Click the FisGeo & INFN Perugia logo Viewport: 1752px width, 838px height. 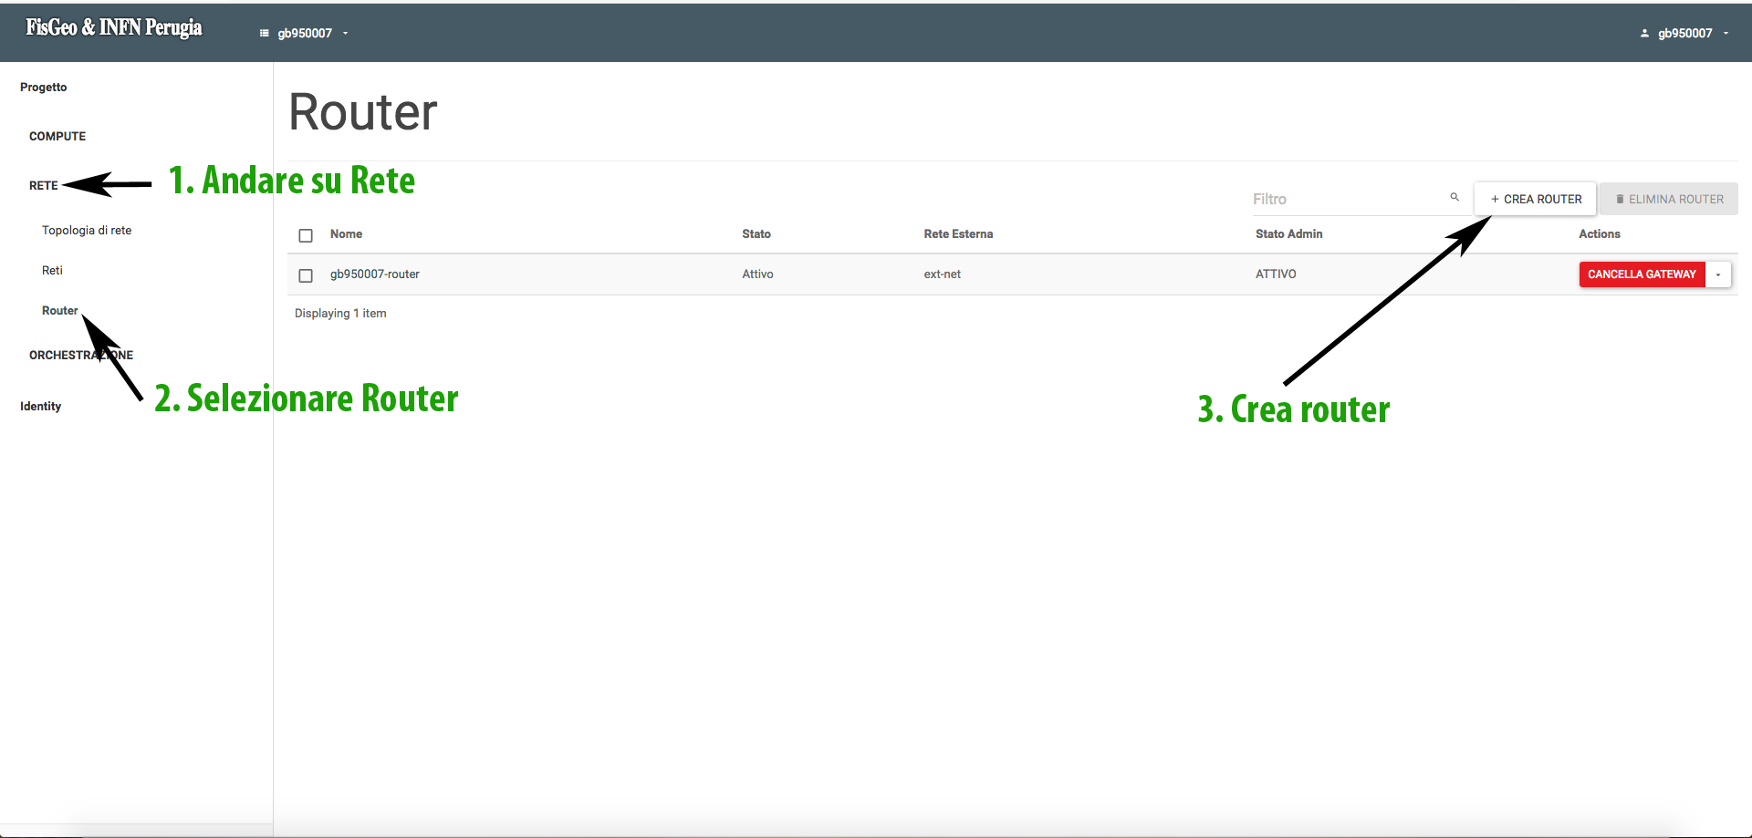114,28
